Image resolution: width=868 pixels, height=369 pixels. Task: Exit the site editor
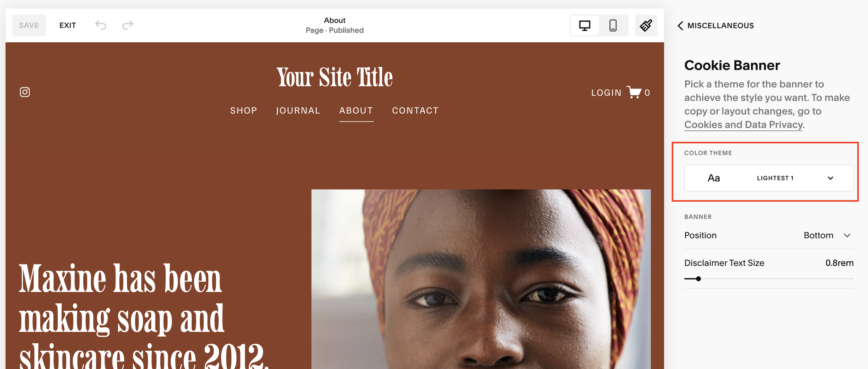(x=68, y=25)
